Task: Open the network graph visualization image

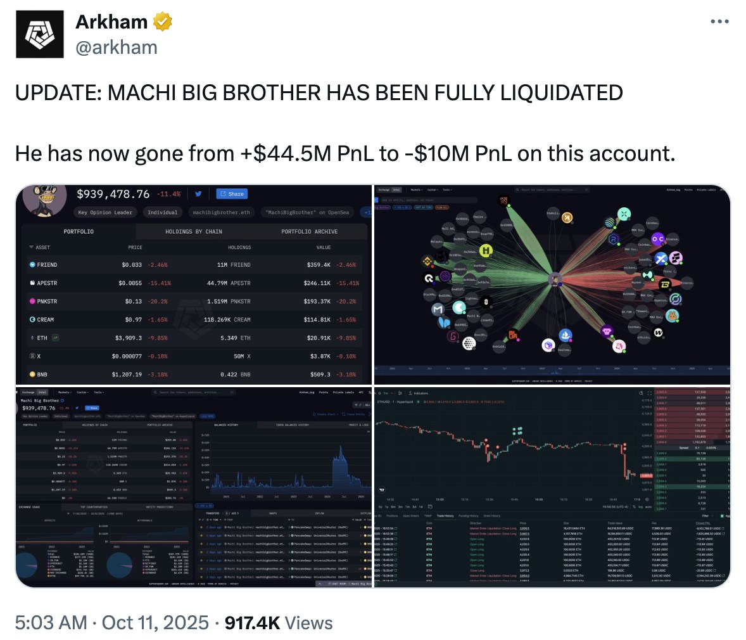Action: click(552, 284)
